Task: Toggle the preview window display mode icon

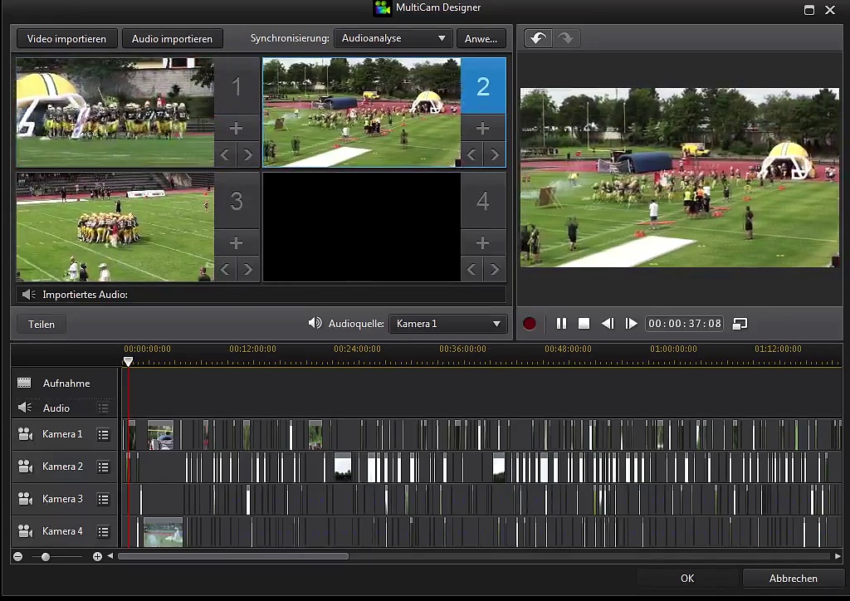Action: pyautogui.click(x=740, y=324)
